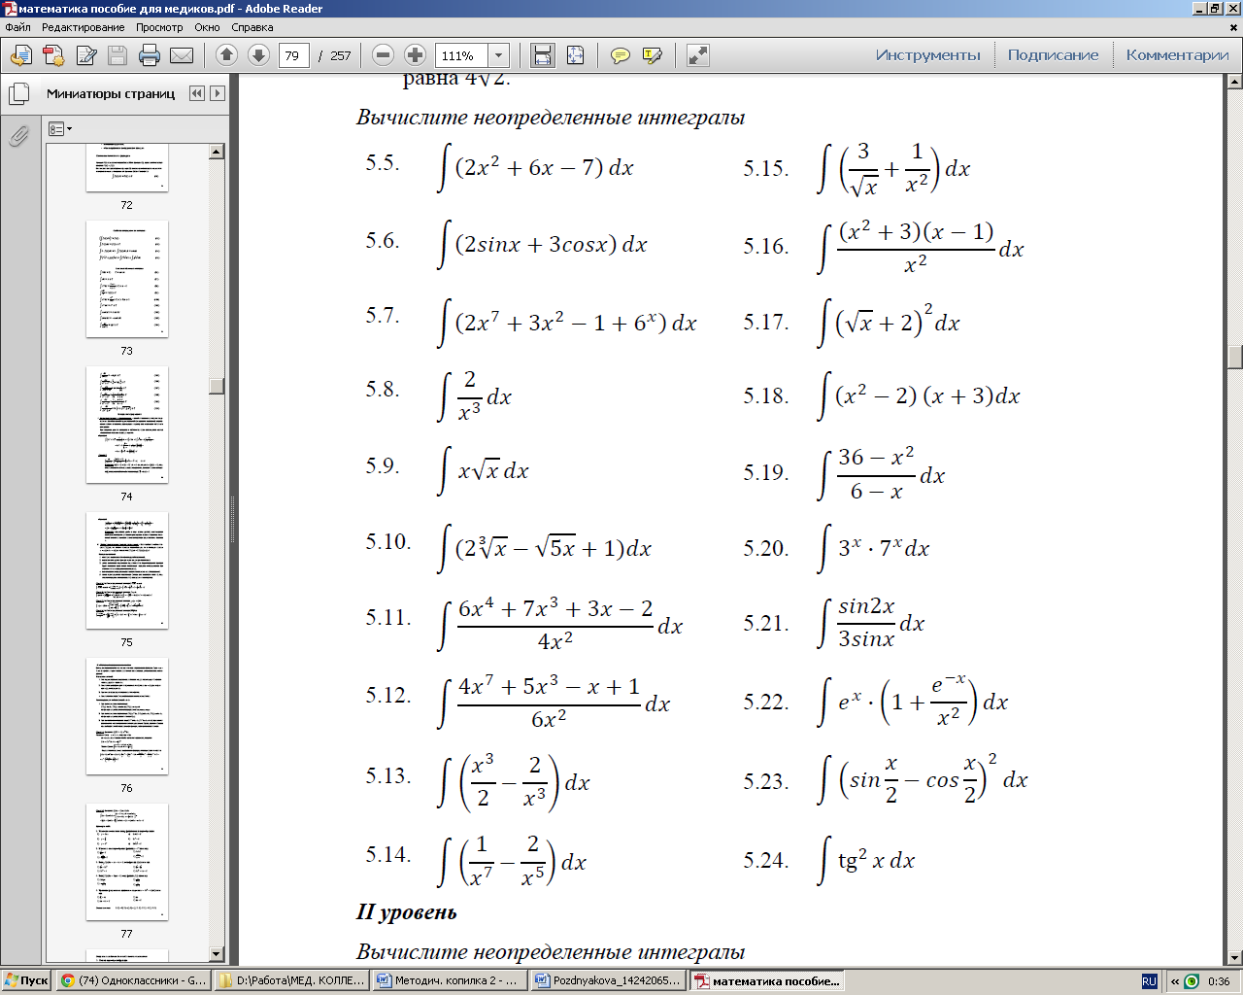This screenshot has height=995, width=1243.
Task: Click the RU language indicator
Action: pos(1150,981)
